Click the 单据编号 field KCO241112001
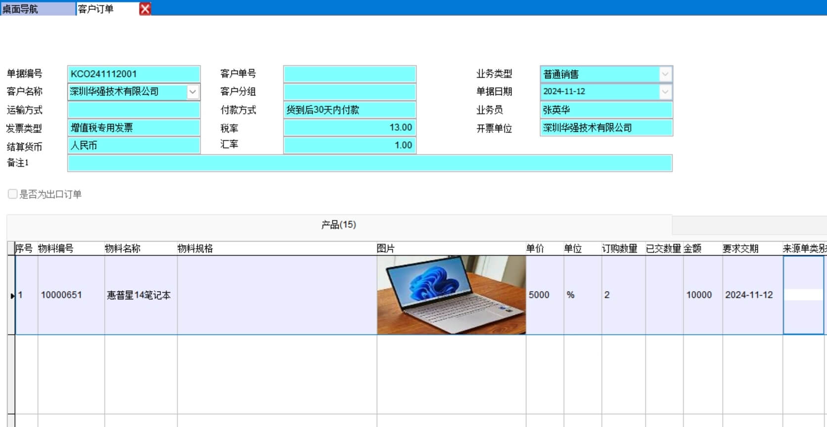Viewport: 827px width, 427px height. [x=134, y=74]
